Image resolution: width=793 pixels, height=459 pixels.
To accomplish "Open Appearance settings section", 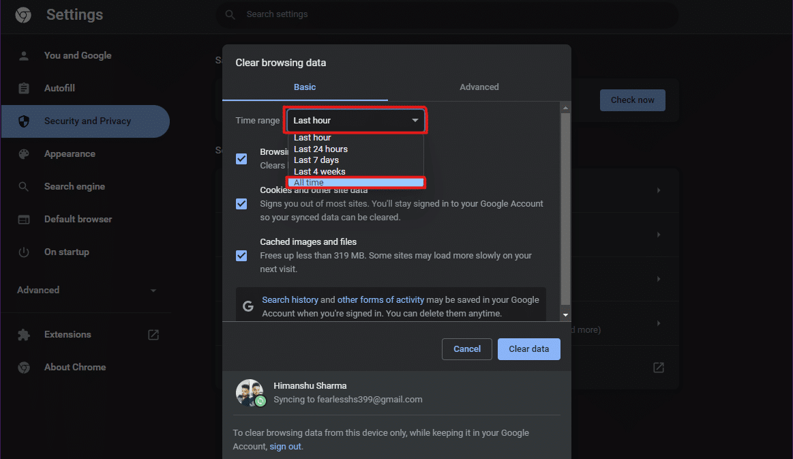I will [86, 154].
